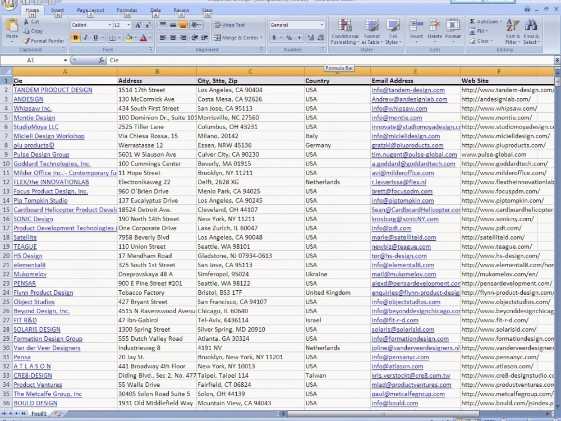The width and height of the screenshot is (561, 421).
Task: Switch to the View tab
Action: pos(207,10)
